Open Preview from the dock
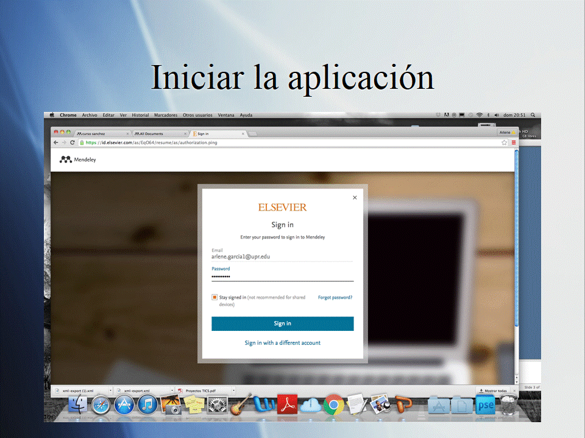585x438 pixels. click(x=380, y=405)
